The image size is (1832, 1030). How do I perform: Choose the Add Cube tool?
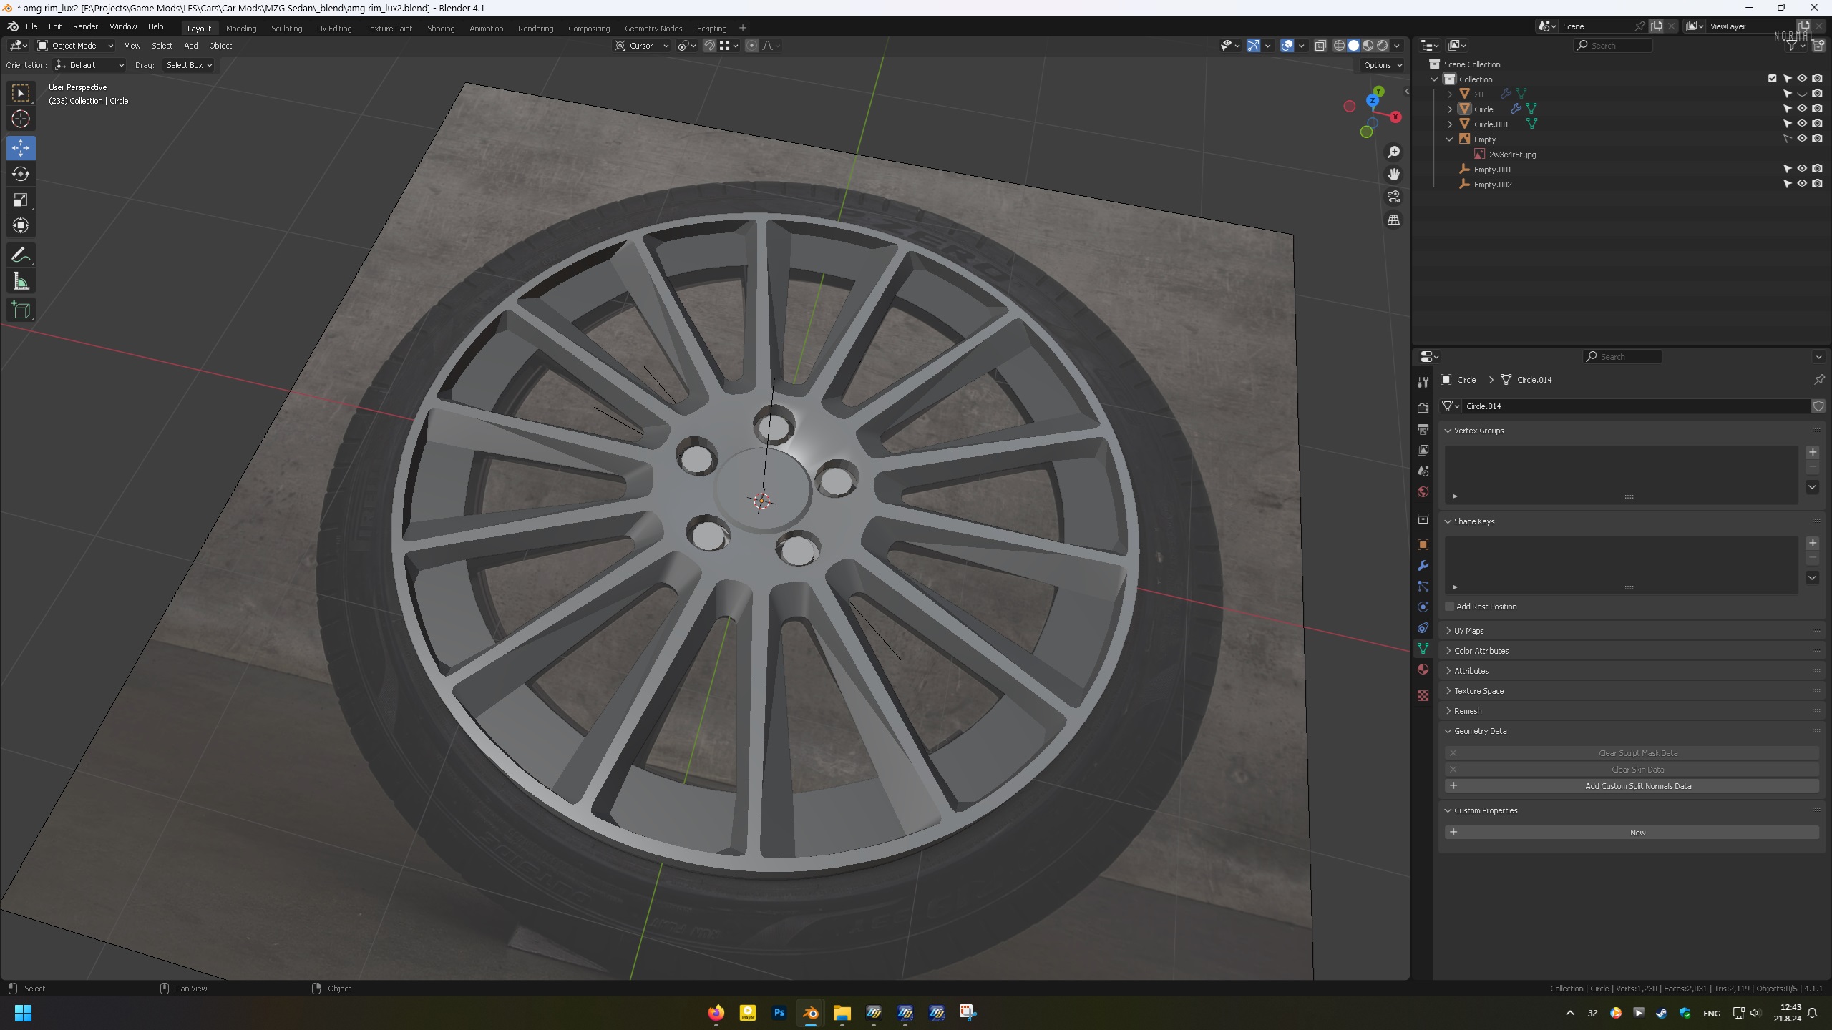(x=21, y=310)
